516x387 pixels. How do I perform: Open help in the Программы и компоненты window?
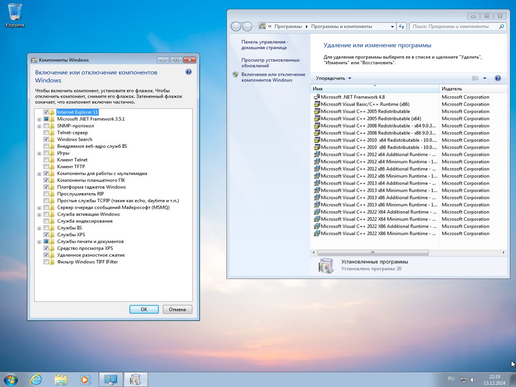coord(498,78)
